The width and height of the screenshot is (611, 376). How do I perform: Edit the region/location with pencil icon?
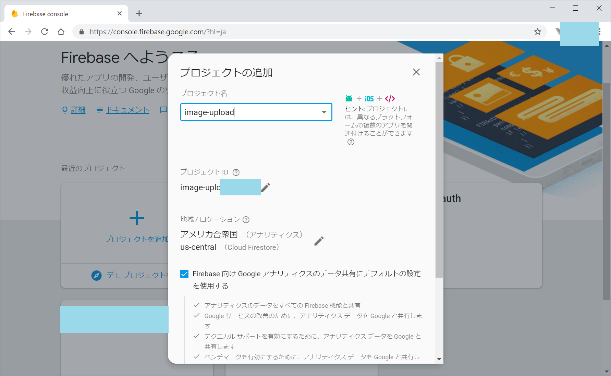point(319,241)
